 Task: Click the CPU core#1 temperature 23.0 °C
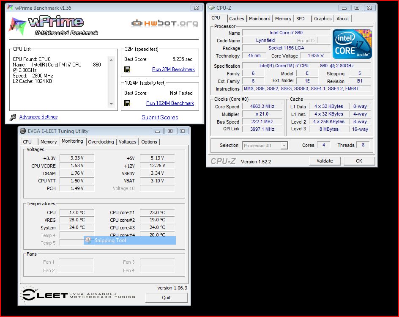click(x=157, y=212)
